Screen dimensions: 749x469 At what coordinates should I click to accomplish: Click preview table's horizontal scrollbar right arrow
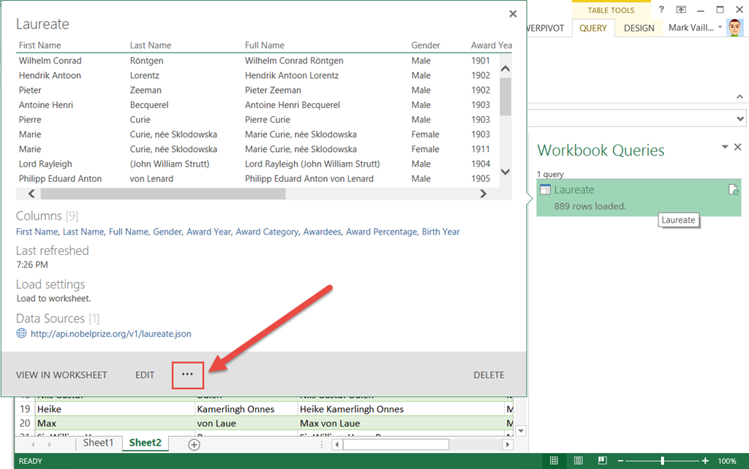(483, 194)
